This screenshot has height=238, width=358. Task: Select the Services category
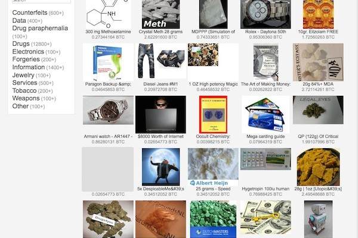click(24, 83)
